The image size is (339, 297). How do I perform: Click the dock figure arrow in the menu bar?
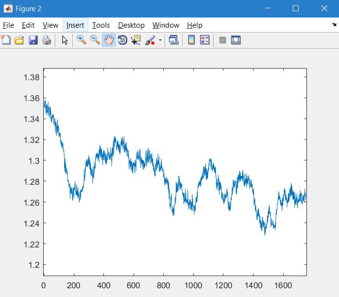pyautogui.click(x=334, y=25)
